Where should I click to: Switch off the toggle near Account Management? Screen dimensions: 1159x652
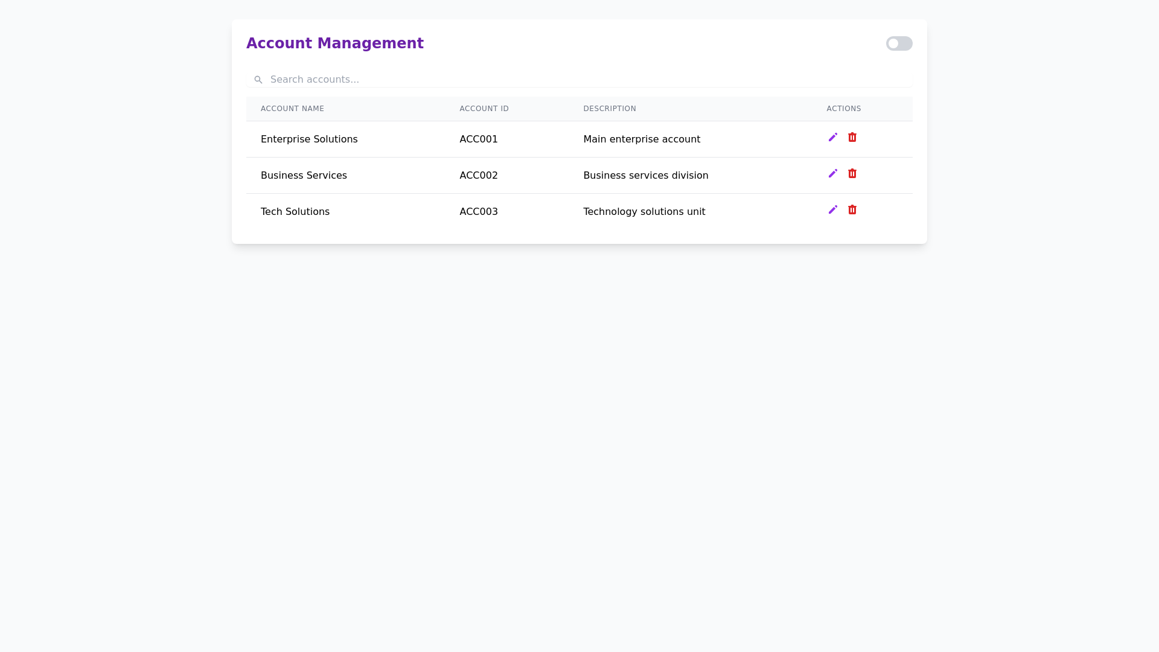899,43
